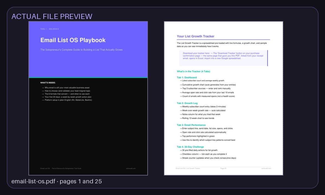Click the cover page footer 'solvexa8.com'

pyautogui.click(x=131, y=168)
